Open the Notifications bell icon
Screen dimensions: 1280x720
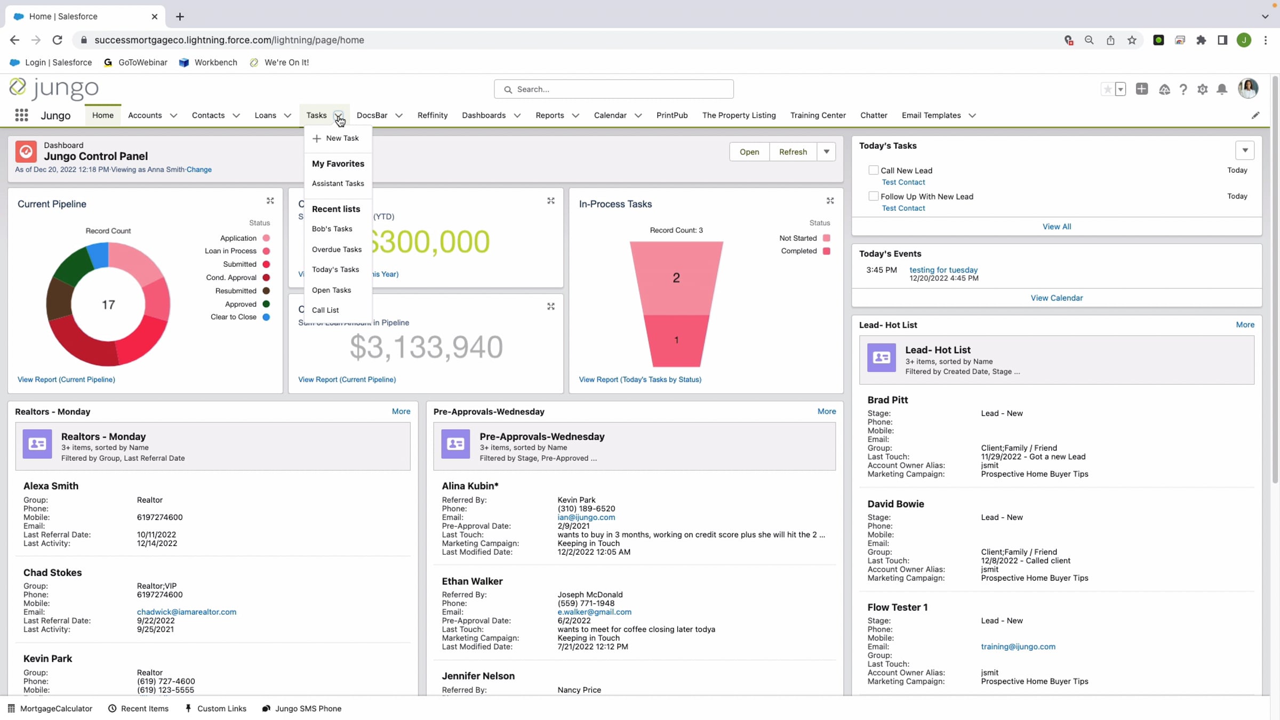pos(1222,89)
